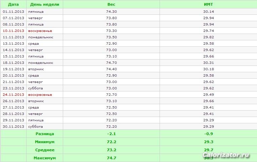
Task: Click BMI value 30.14
Action: pos(209,12)
